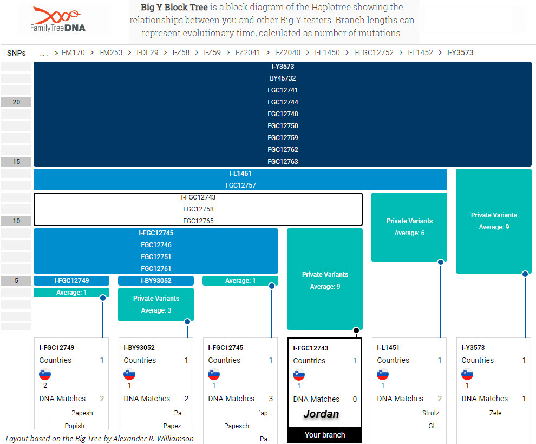Click the black node above Your branch card
Image resolution: width=536 pixels, height=444 pixels.
coord(356,330)
